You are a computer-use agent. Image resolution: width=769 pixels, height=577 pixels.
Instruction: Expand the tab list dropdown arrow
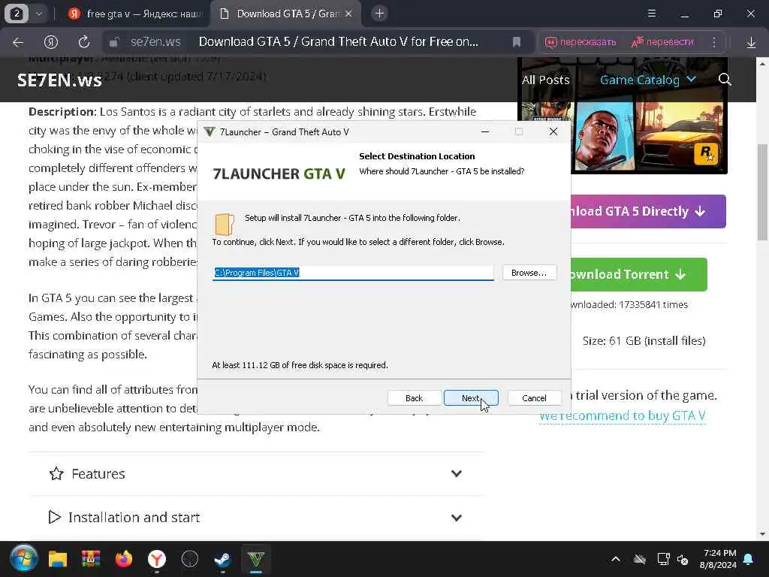tap(39, 14)
